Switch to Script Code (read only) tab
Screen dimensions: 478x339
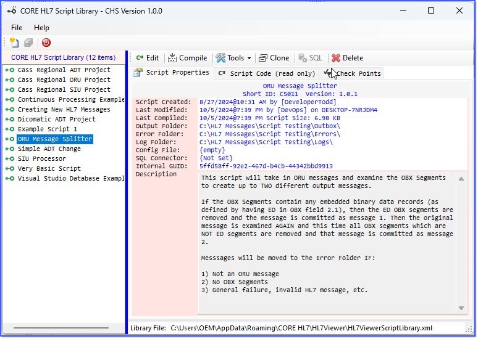(x=267, y=73)
